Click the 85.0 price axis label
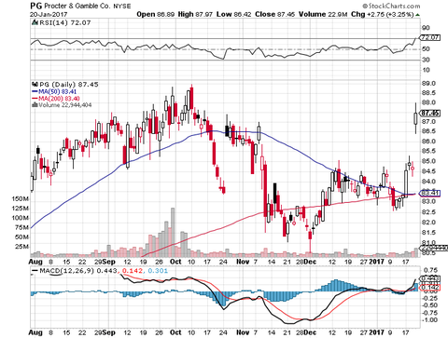 pos(428,161)
